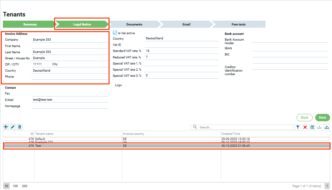Delete the selected tenant with trash icon
The image size is (332, 190).
pos(20,127)
